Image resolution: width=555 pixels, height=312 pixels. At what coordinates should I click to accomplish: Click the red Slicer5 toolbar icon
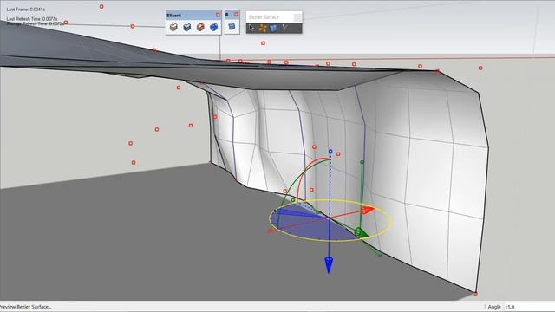200,27
